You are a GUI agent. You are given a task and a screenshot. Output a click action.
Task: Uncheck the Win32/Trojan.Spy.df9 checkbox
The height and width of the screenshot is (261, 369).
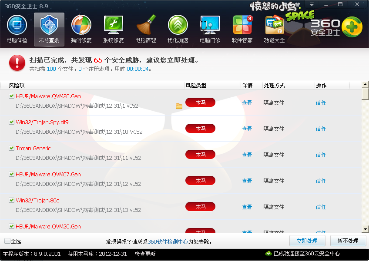tap(11, 122)
